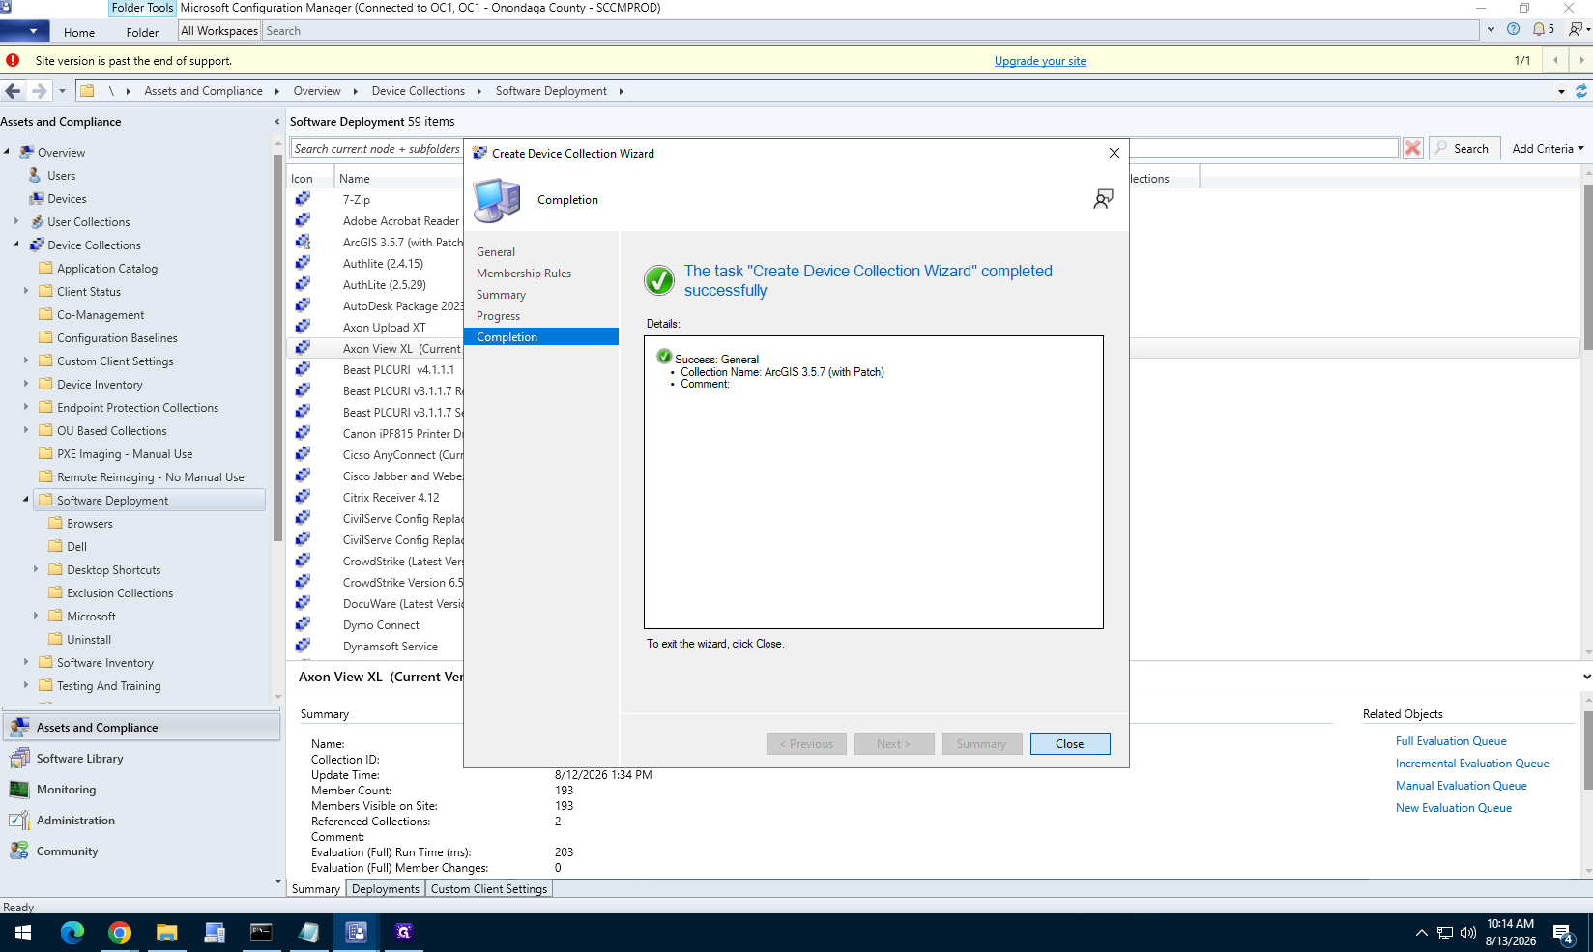This screenshot has height=952, width=1593.
Task: Click Close to exit the wizard
Action: click(x=1070, y=744)
